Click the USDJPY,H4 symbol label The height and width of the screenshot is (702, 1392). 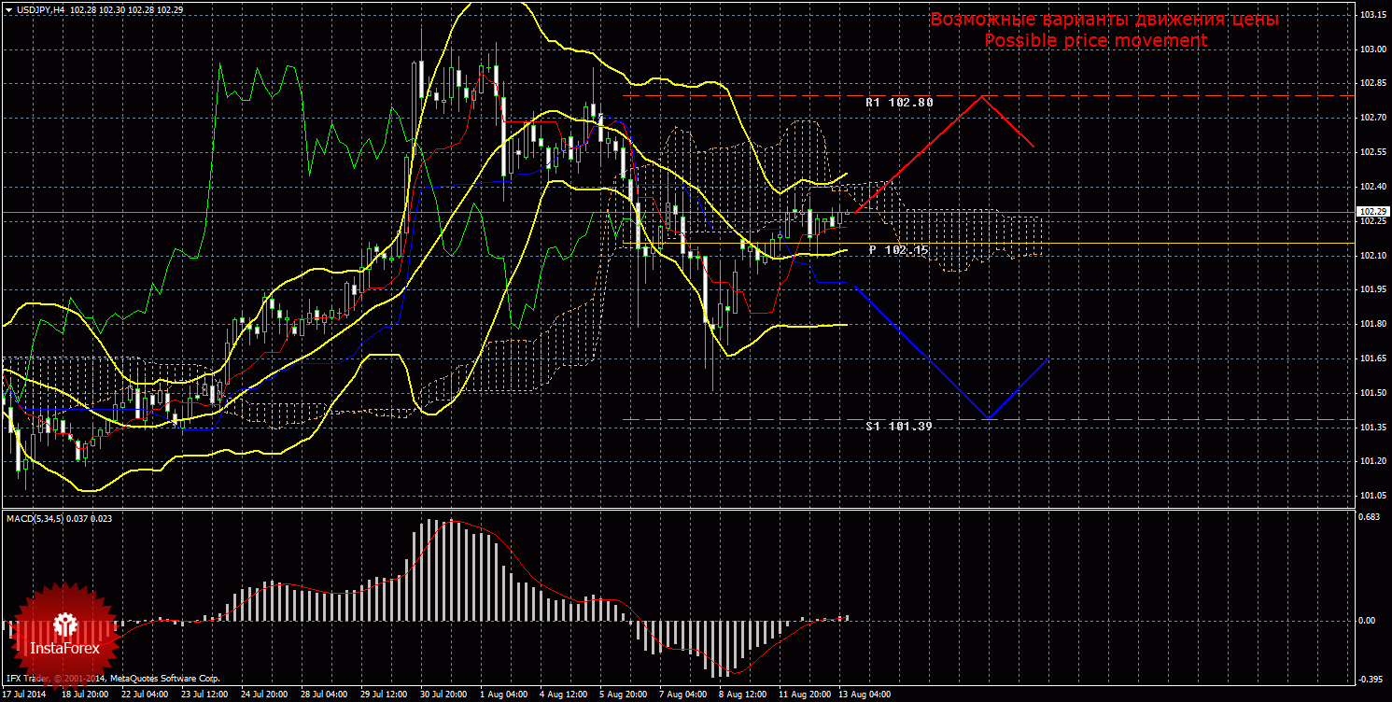coord(40,9)
